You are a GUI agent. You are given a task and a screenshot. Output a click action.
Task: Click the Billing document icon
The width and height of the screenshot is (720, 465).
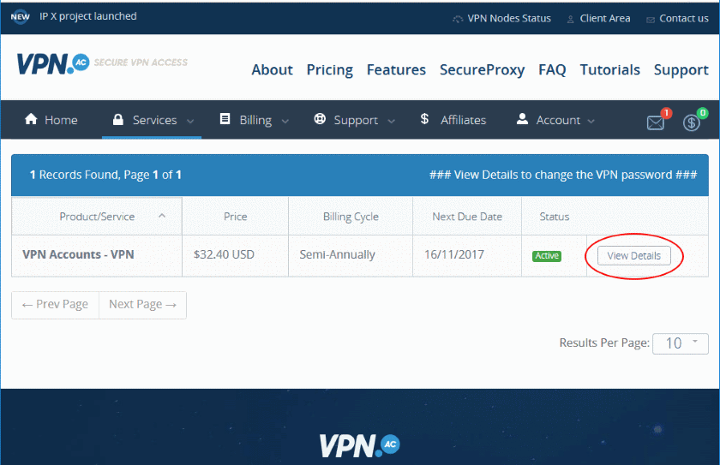click(225, 119)
